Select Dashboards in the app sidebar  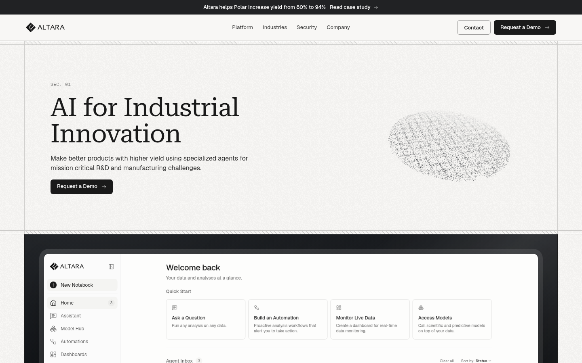tap(82, 355)
